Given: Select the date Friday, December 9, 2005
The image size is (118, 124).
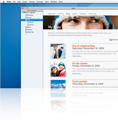Looking at the screenshot, I should click(x=86, y=66).
